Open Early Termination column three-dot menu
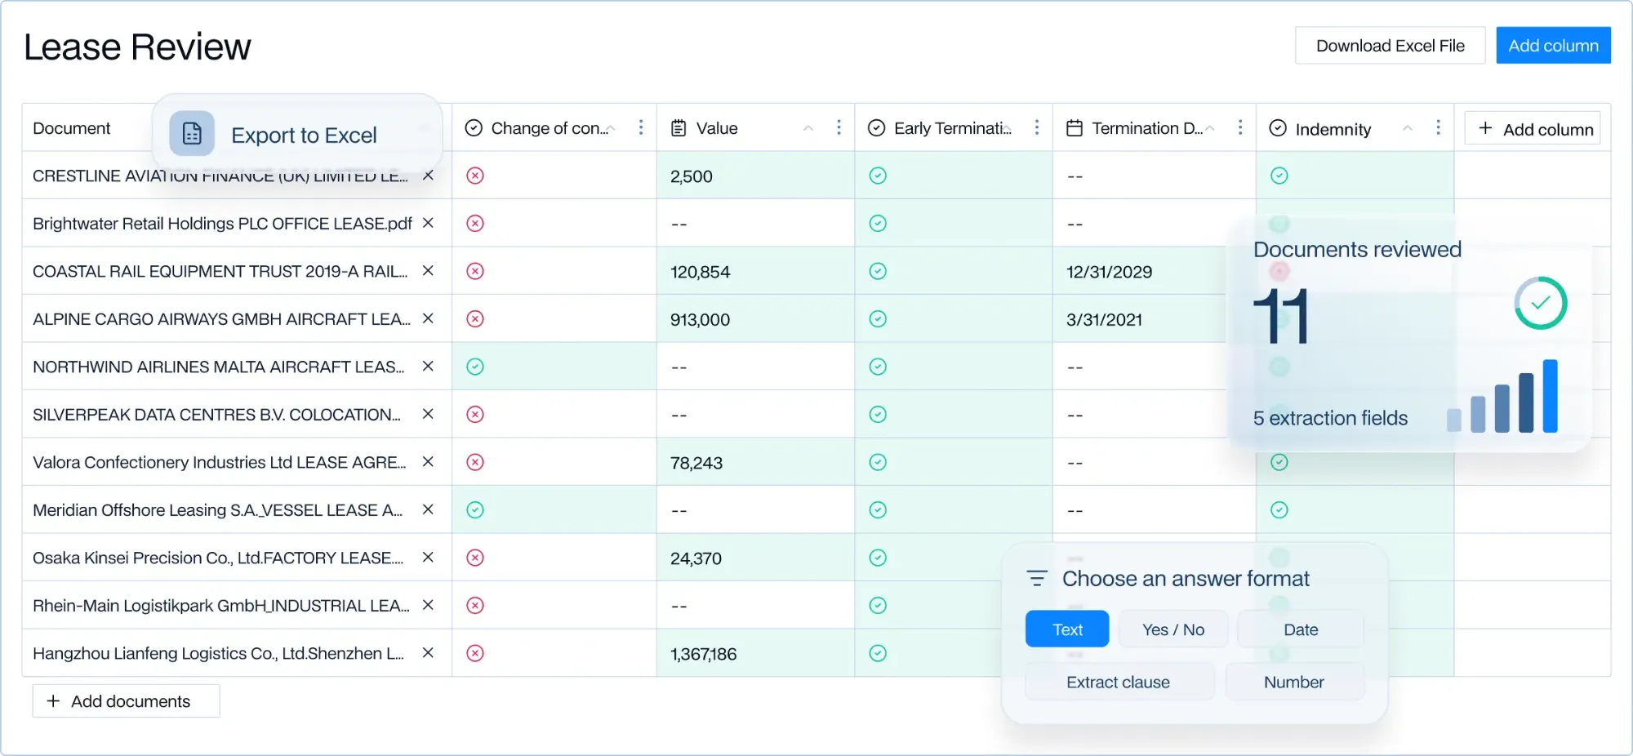The width and height of the screenshot is (1633, 756). click(x=1037, y=127)
